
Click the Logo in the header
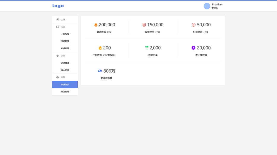point(58,6)
